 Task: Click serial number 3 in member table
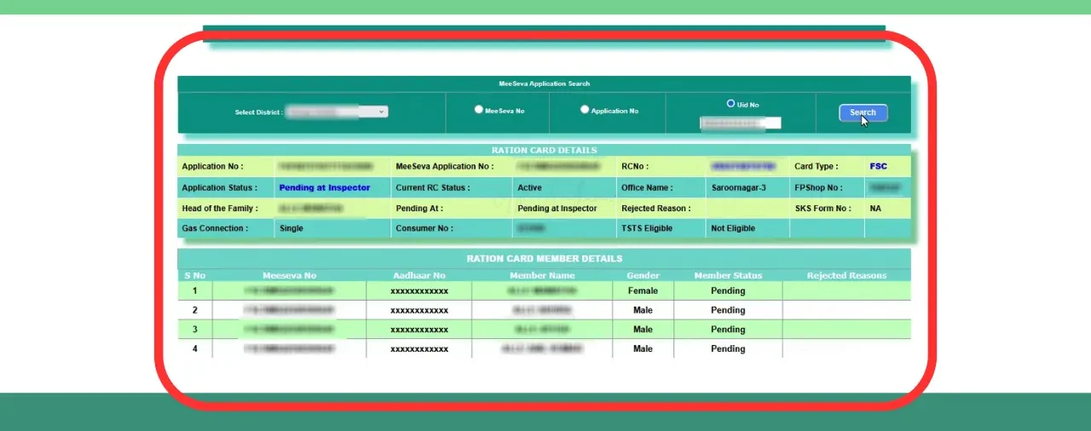click(x=194, y=330)
